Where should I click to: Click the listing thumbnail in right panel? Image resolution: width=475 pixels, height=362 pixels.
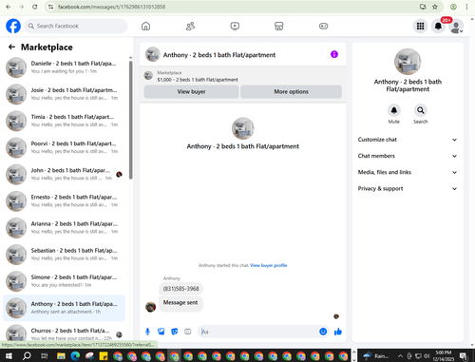coord(408,62)
